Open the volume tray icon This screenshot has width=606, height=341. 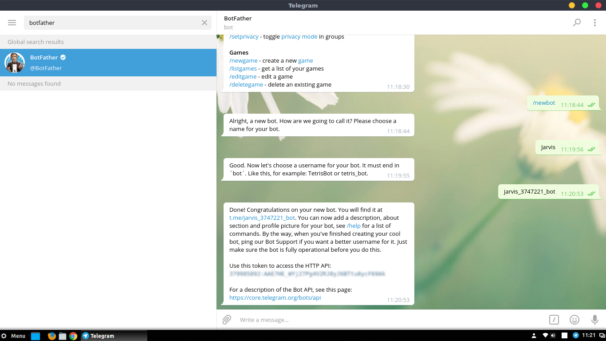coord(552,336)
